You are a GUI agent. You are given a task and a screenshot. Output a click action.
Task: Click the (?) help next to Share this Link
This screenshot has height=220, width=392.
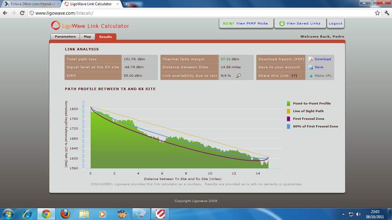click(x=294, y=76)
